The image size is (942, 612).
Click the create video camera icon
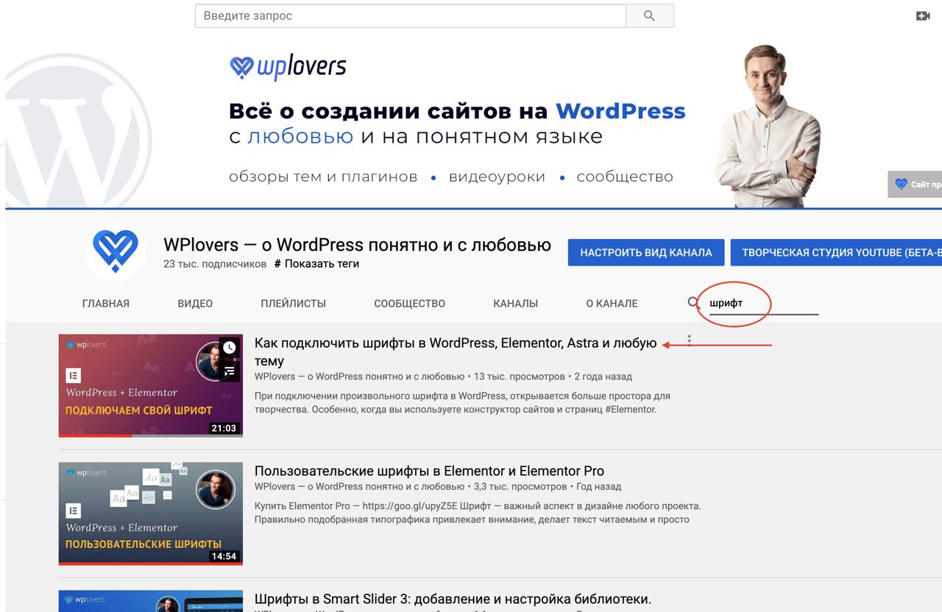(923, 15)
